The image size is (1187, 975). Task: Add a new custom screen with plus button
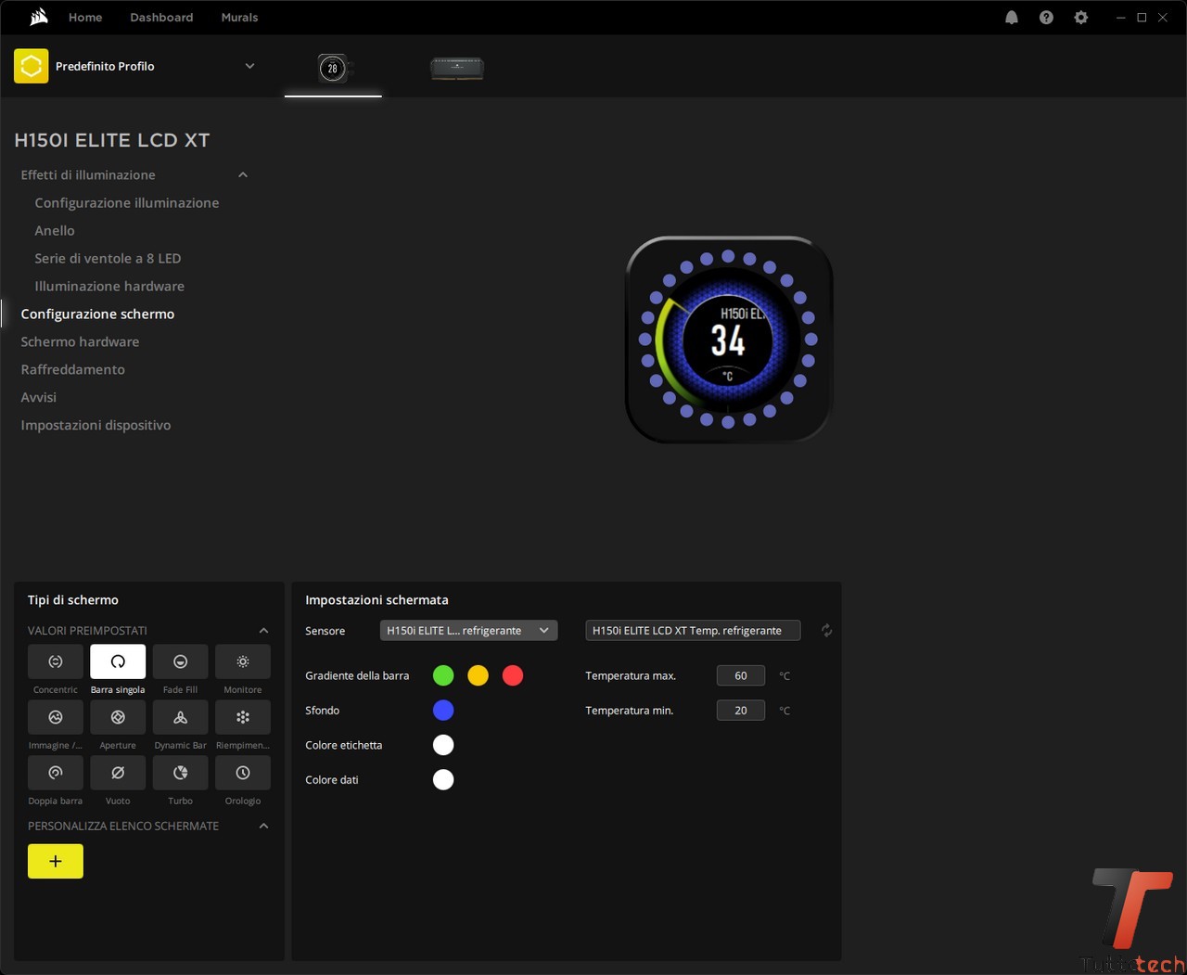pyautogui.click(x=56, y=861)
